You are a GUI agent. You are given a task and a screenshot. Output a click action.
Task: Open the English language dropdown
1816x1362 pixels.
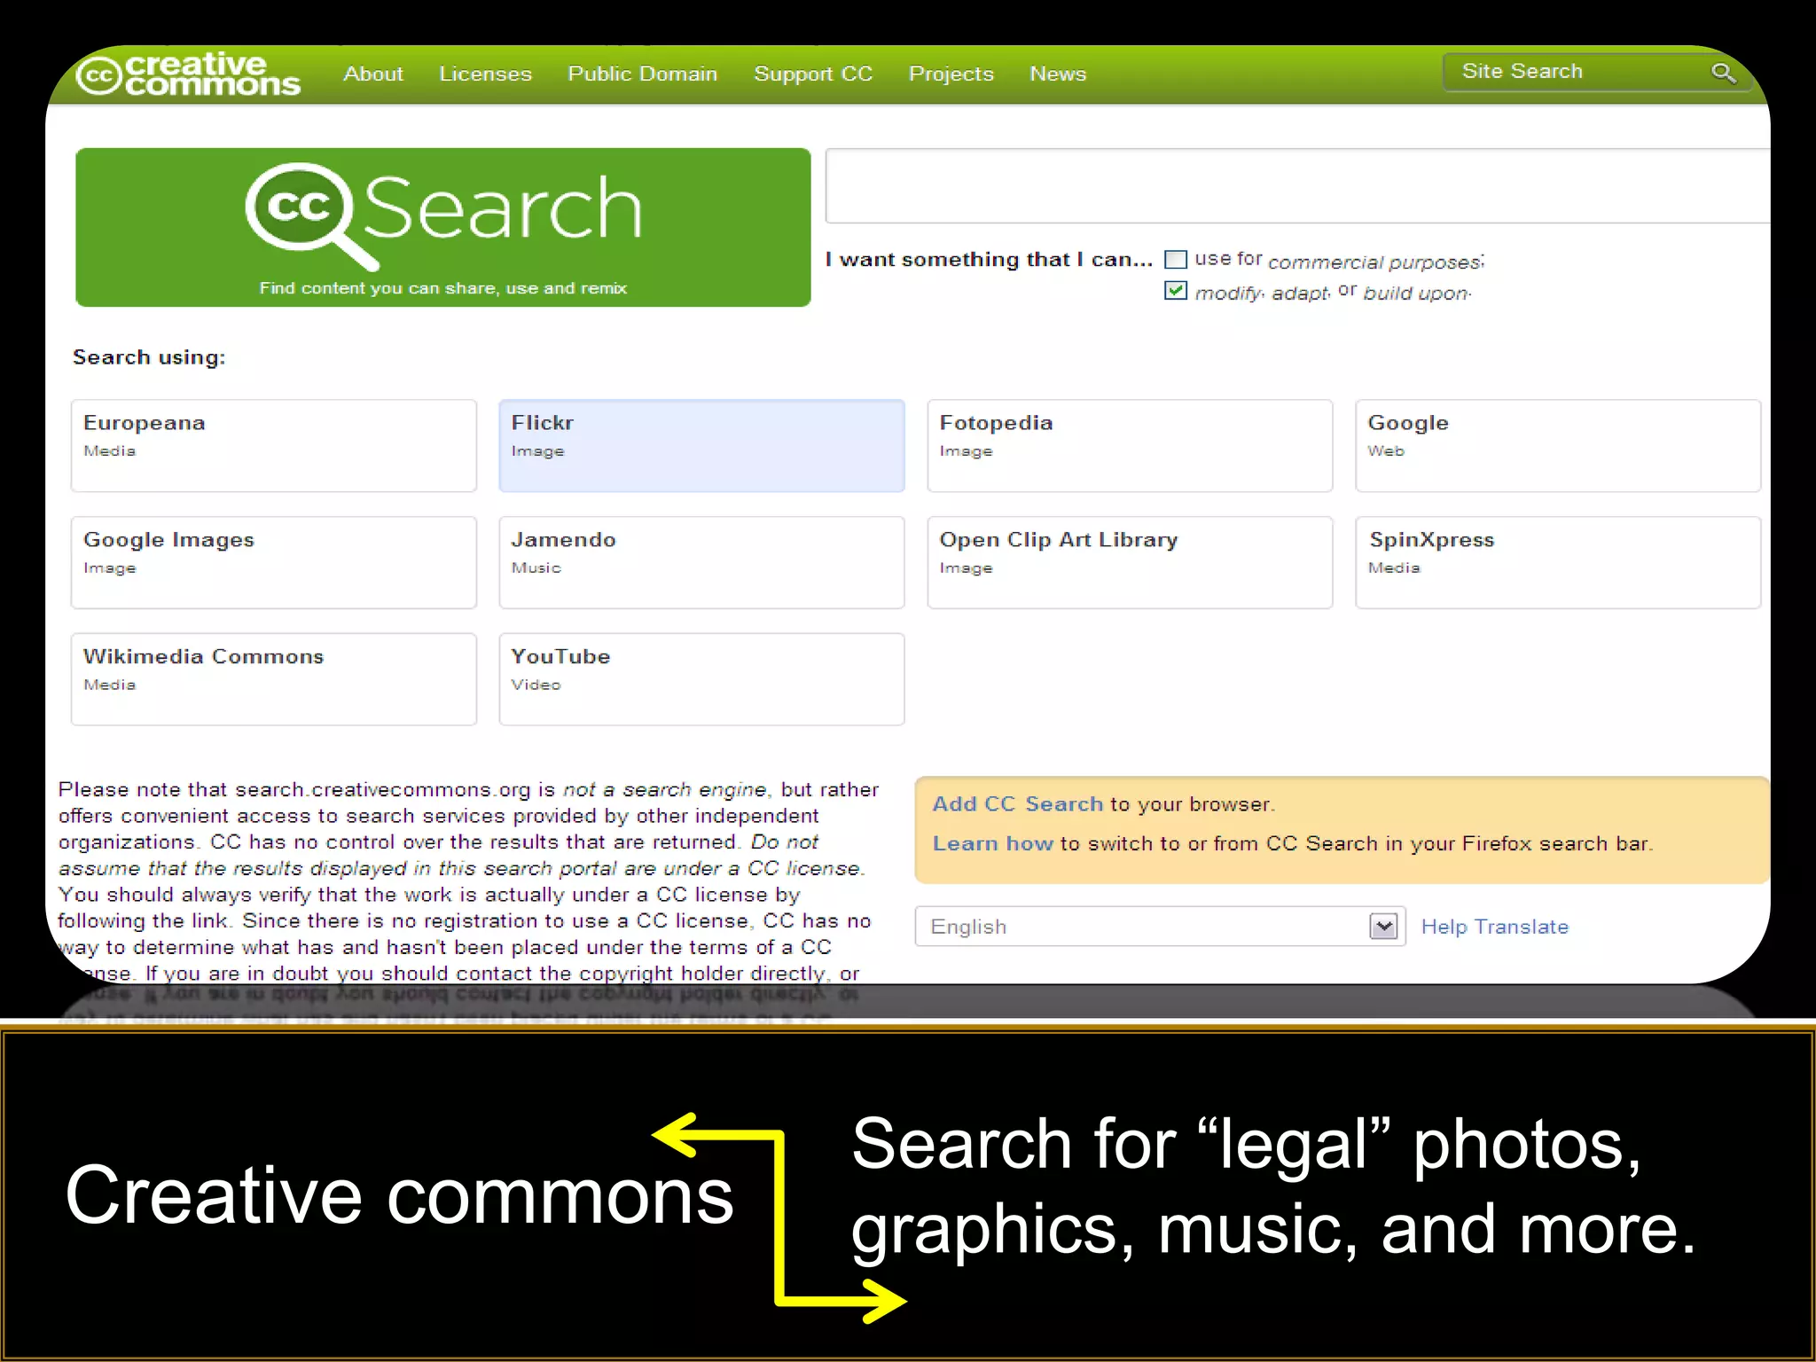click(1160, 927)
